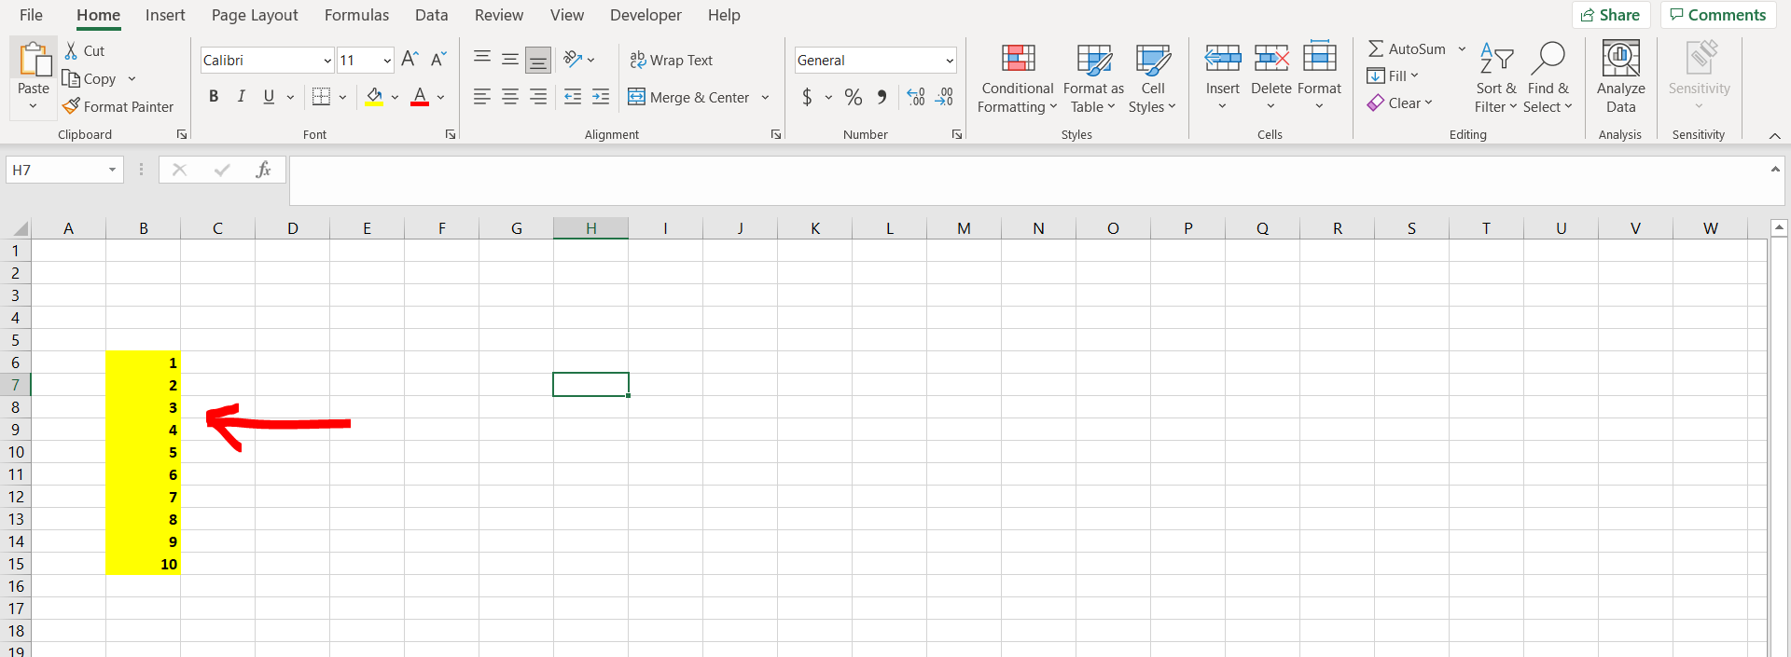Switch to the Formulas ribbon tab
The height and width of the screenshot is (657, 1791).
[356, 15]
